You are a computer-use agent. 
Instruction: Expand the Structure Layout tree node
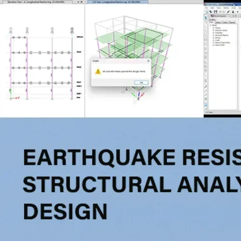214,30
